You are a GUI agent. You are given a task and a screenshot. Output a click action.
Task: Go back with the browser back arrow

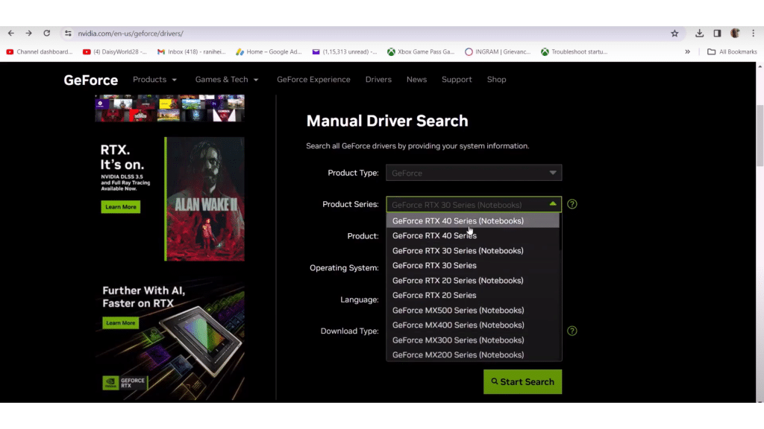[10, 33]
